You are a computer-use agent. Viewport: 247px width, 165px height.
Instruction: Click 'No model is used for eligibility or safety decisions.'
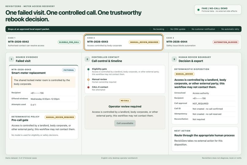pos(35,135)
